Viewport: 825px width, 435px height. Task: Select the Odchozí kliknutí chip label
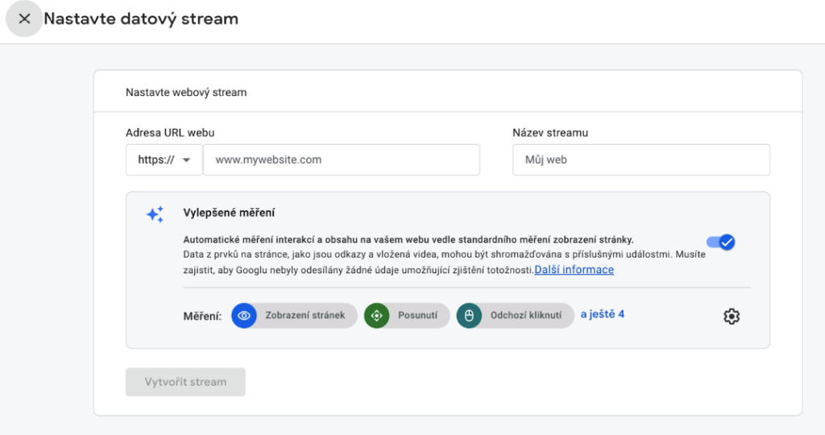pos(525,316)
